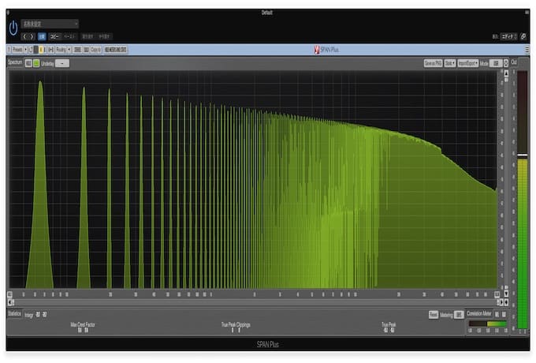Open the Import/Export menu

tap(468, 62)
